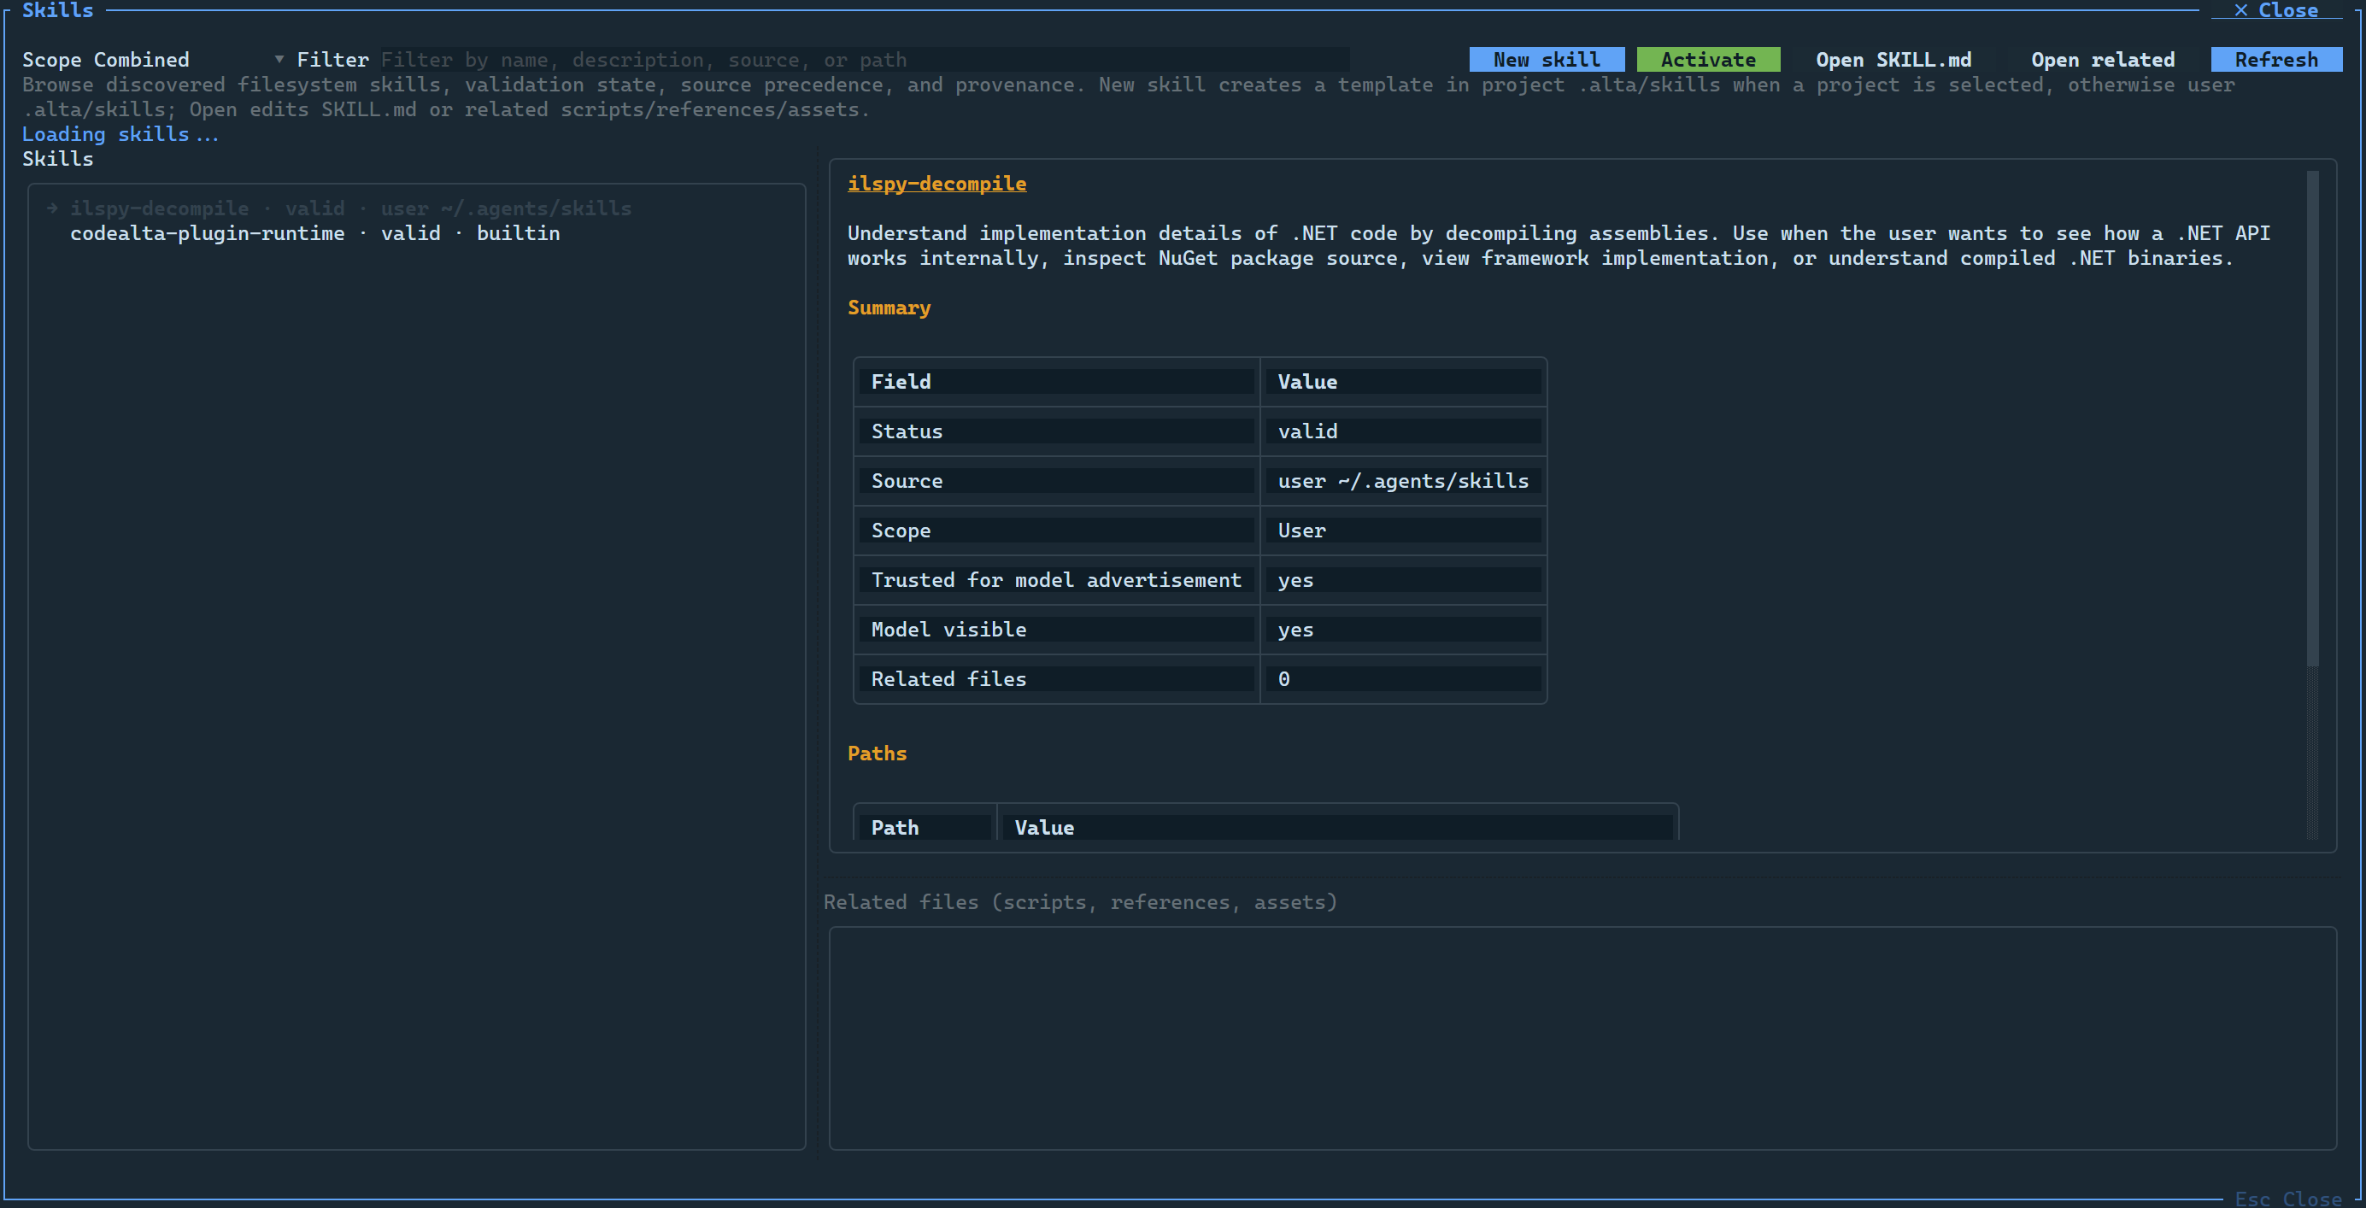Click 'Trusted for model advertisement' field cell
The height and width of the screenshot is (1208, 2366).
click(x=1056, y=580)
